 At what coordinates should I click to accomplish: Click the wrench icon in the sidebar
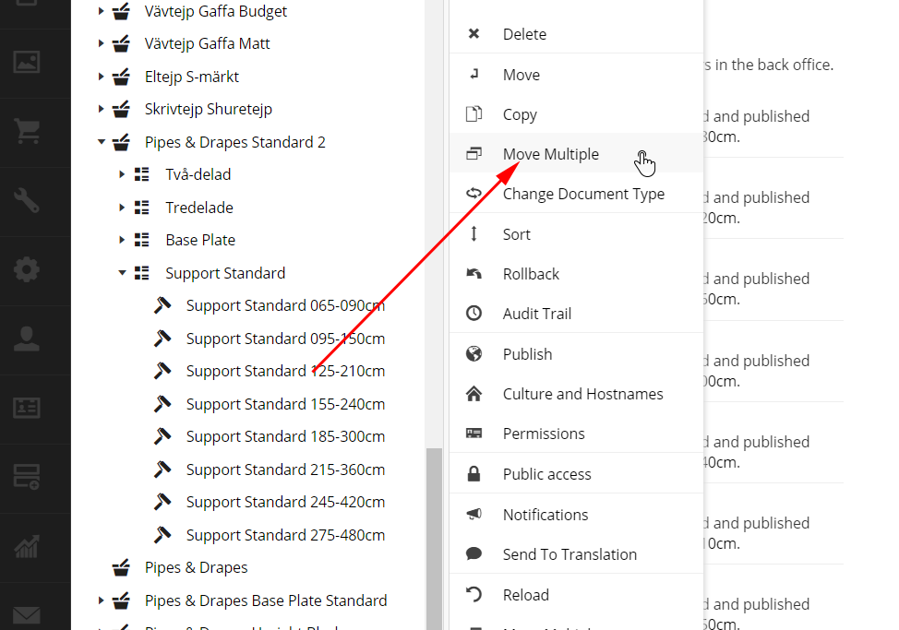click(x=27, y=200)
